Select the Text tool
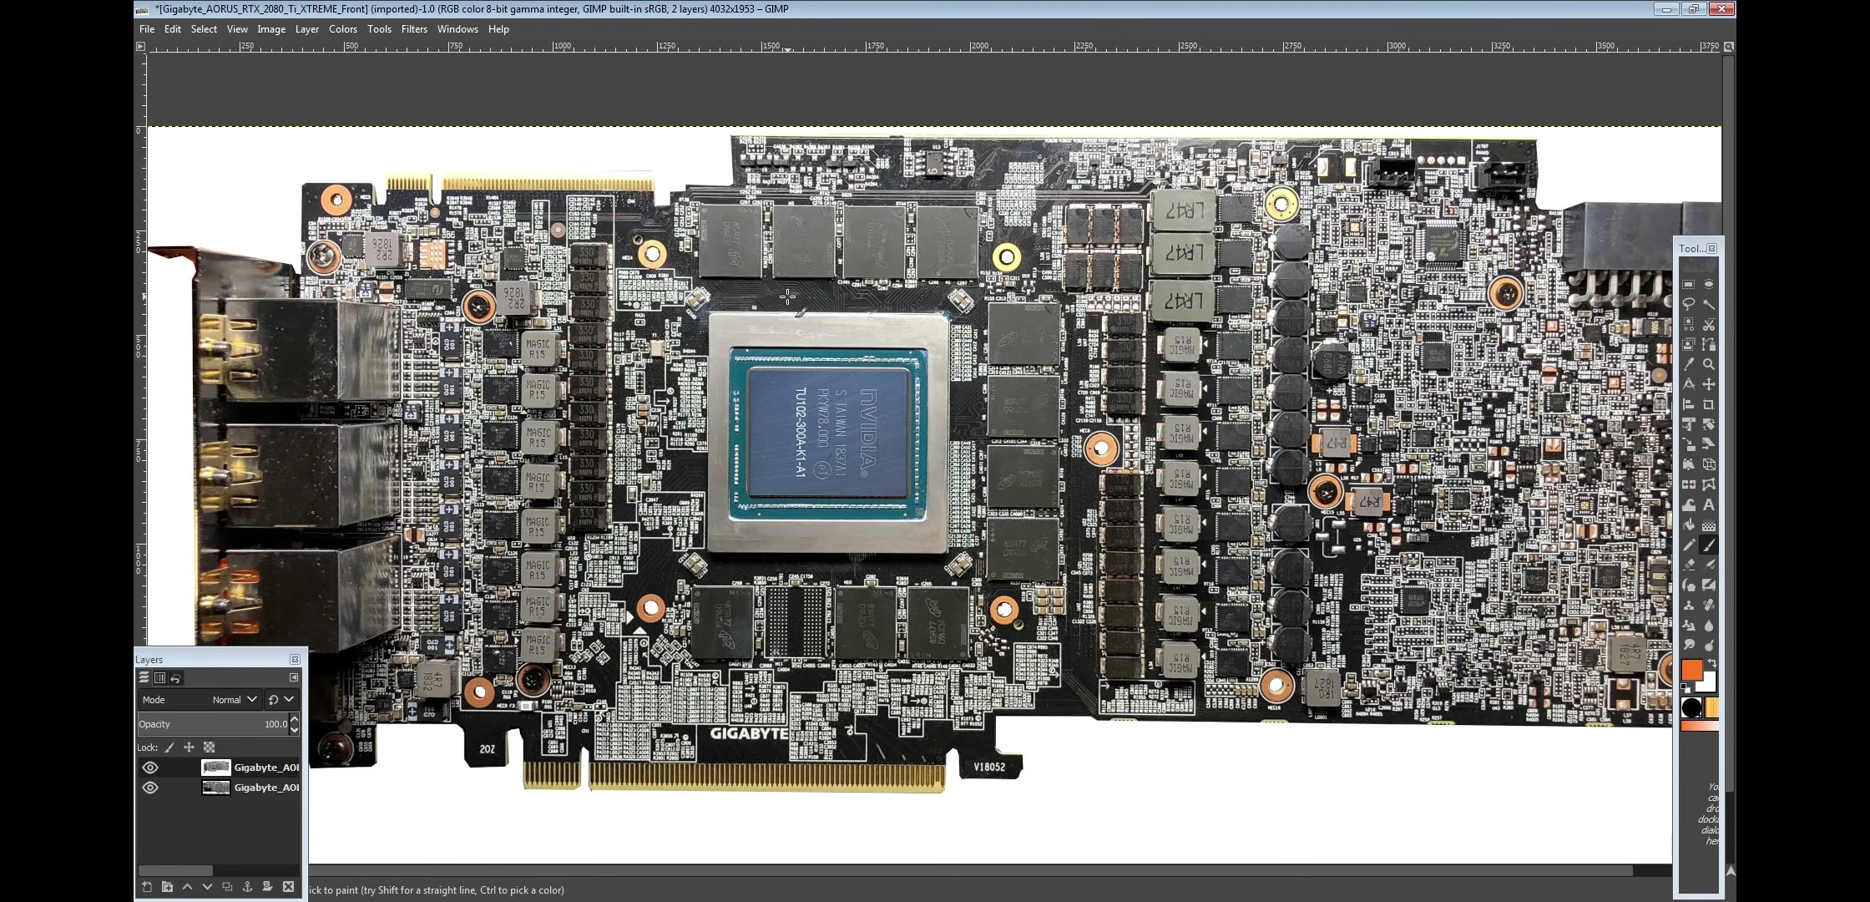The image size is (1870, 902). tap(1708, 504)
